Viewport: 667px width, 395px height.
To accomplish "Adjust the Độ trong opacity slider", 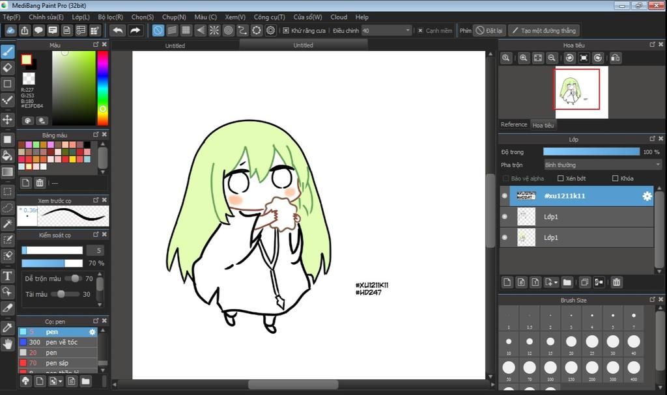I will tap(591, 152).
